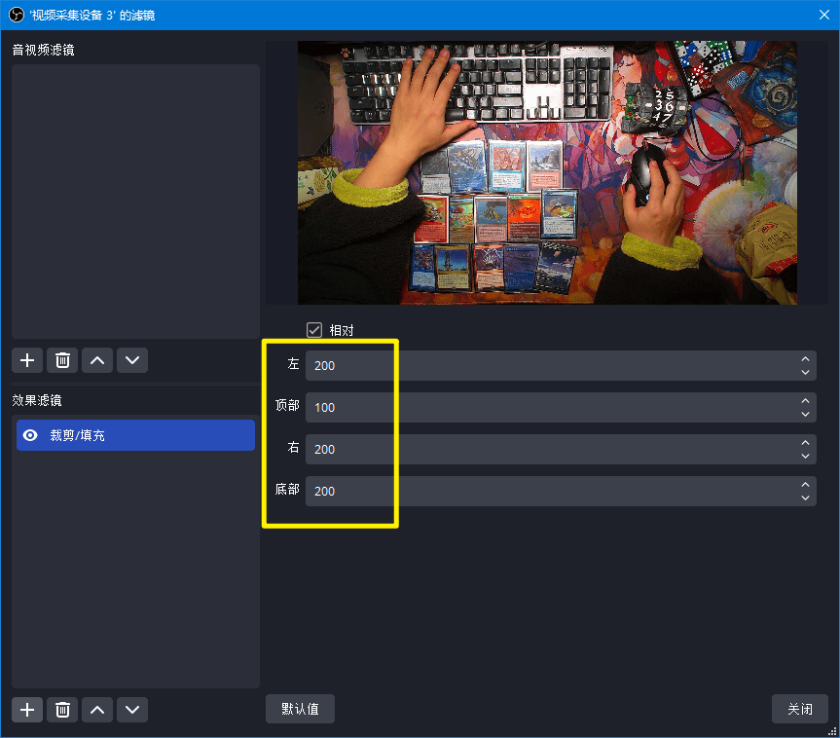
Task: Toggle visibility eye of 裁剪/填充 filter
Action: coord(30,435)
